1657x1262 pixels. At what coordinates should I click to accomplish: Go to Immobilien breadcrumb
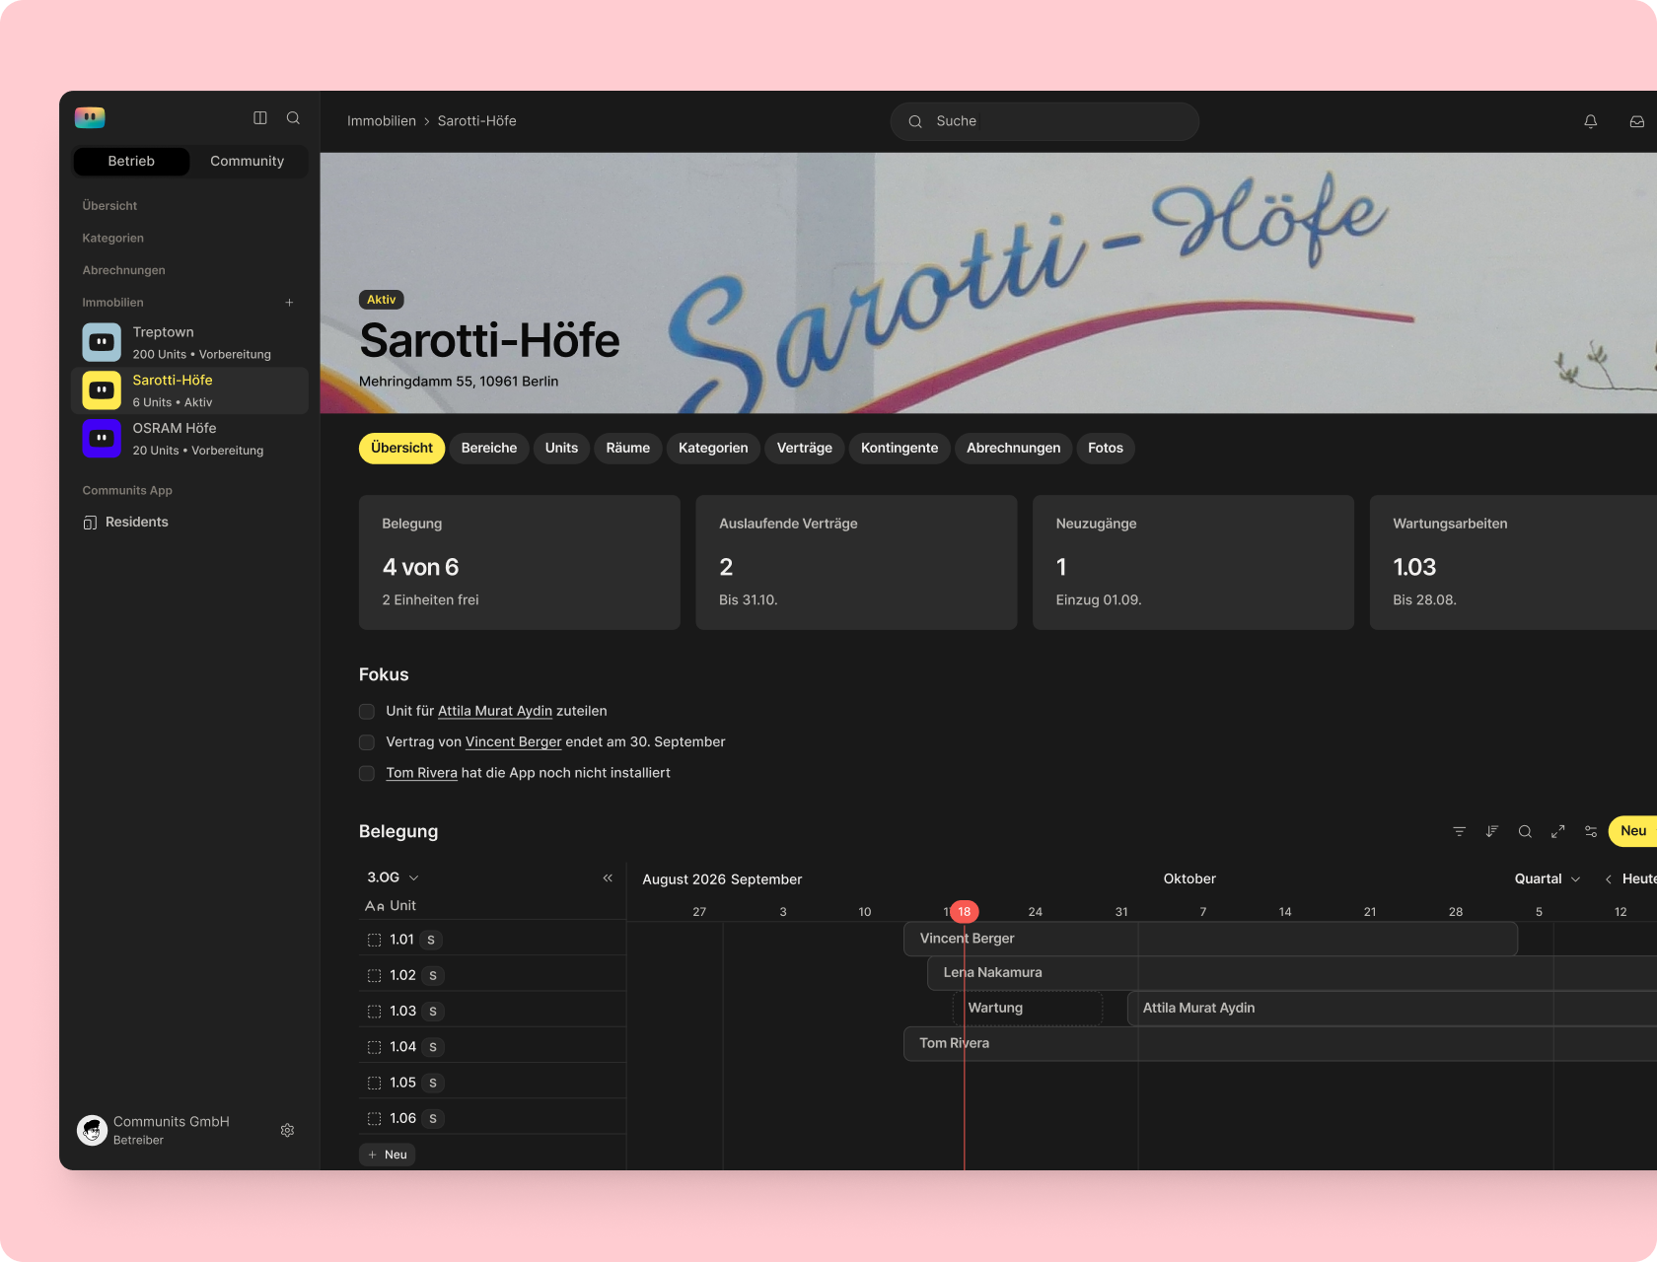382,121
